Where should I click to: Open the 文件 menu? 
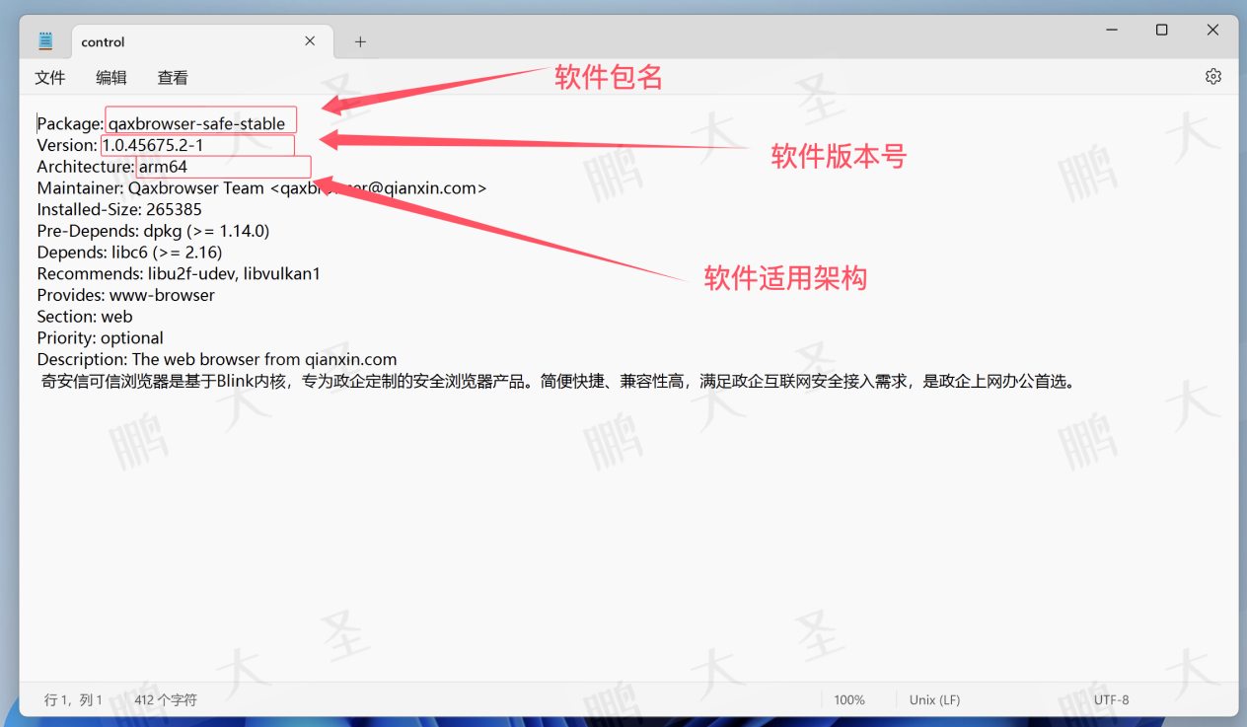click(50, 78)
